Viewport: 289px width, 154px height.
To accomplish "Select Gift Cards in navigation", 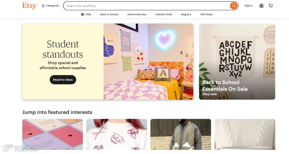I will (206, 14).
